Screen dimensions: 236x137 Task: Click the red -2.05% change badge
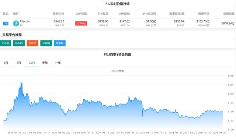click(81, 24)
